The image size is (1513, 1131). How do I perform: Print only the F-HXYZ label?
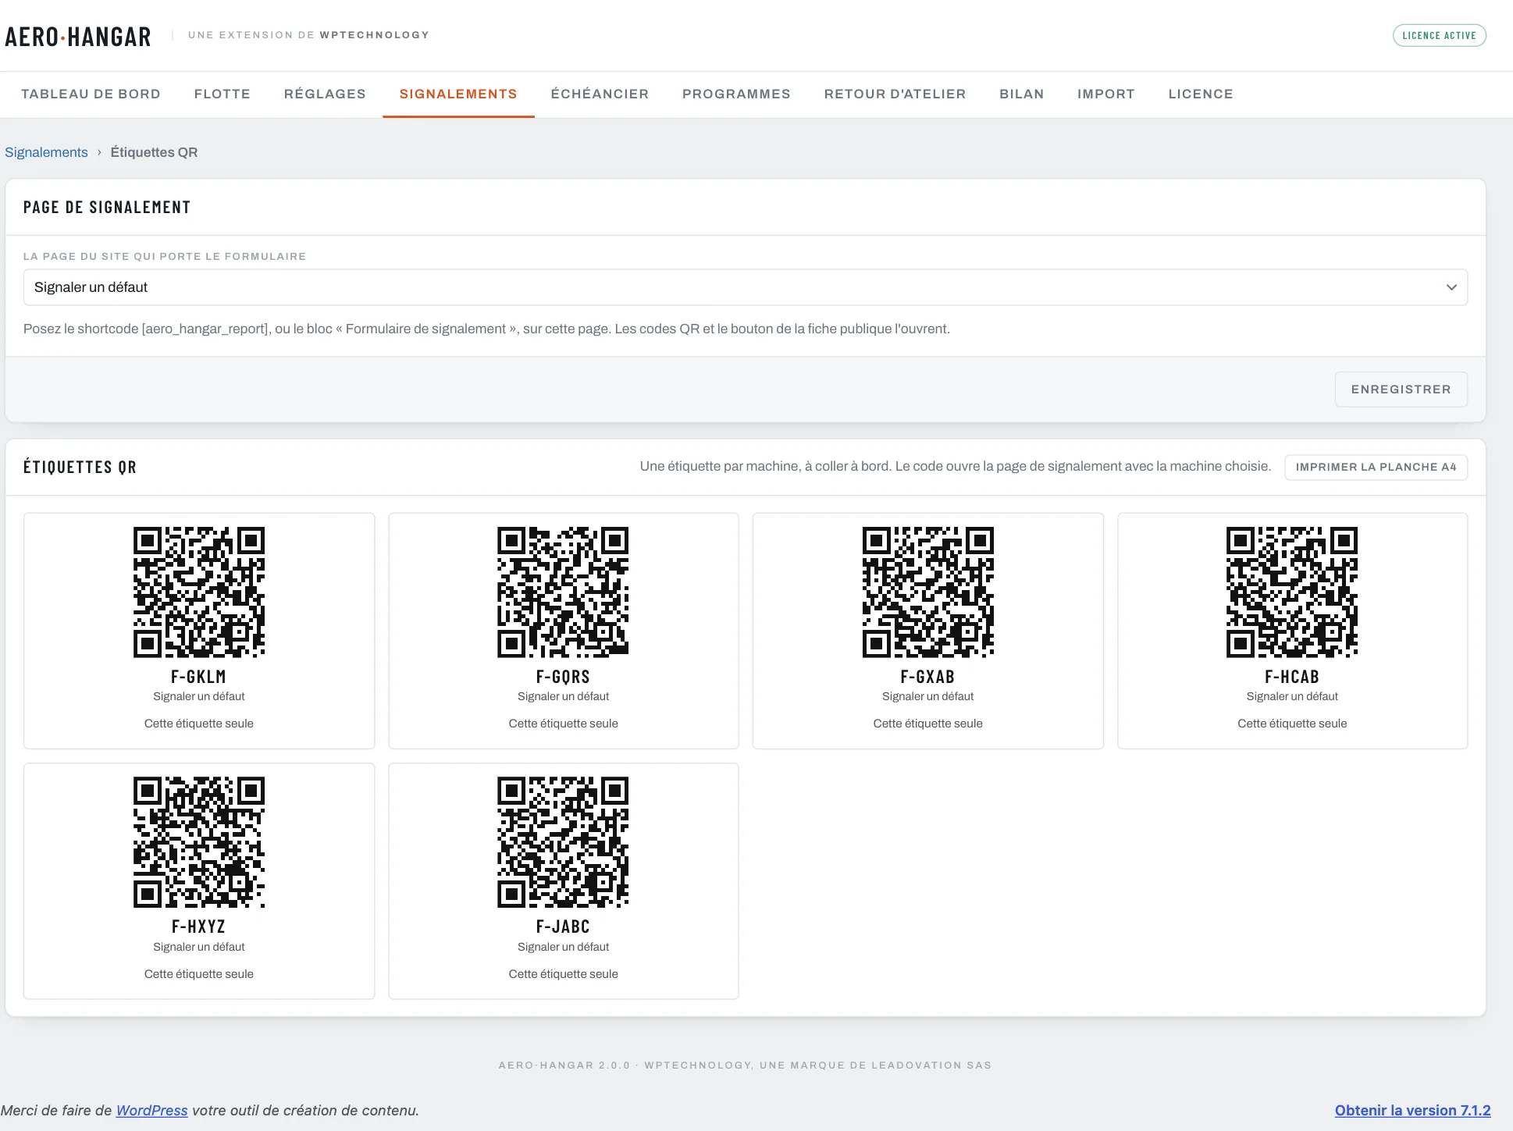[x=199, y=974]
